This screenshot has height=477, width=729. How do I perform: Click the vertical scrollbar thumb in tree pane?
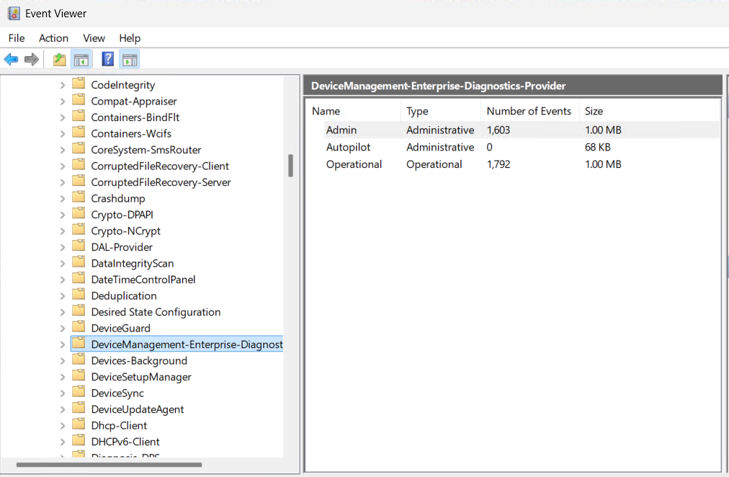click(290, 166)
